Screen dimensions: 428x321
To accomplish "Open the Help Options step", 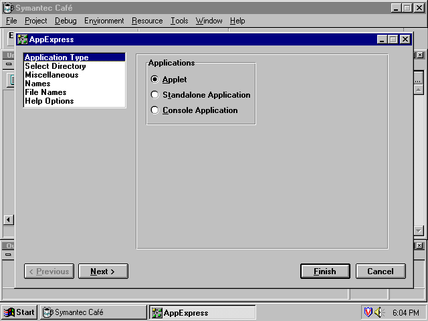I will 74,101.
